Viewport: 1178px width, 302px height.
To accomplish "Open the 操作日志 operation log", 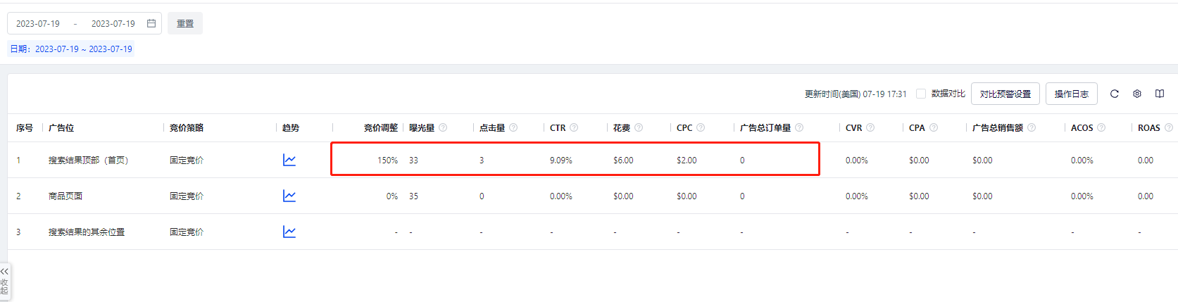I will pyautogui.click(x=1071, y=94).
